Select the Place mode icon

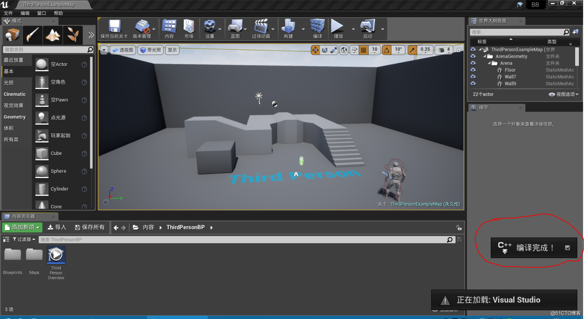click(12, 35)
